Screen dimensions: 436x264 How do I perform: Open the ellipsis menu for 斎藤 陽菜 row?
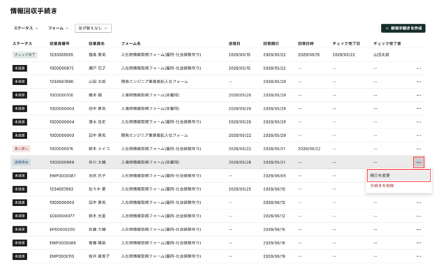click(x=419, y=243)
